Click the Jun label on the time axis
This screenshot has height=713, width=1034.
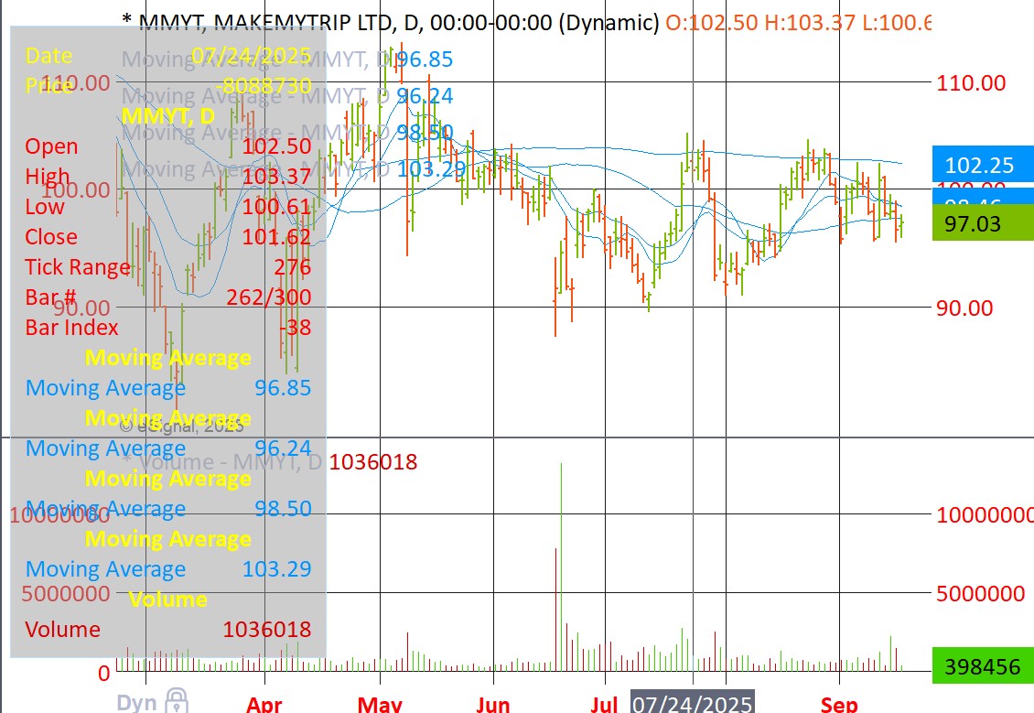tap(493, 704)
